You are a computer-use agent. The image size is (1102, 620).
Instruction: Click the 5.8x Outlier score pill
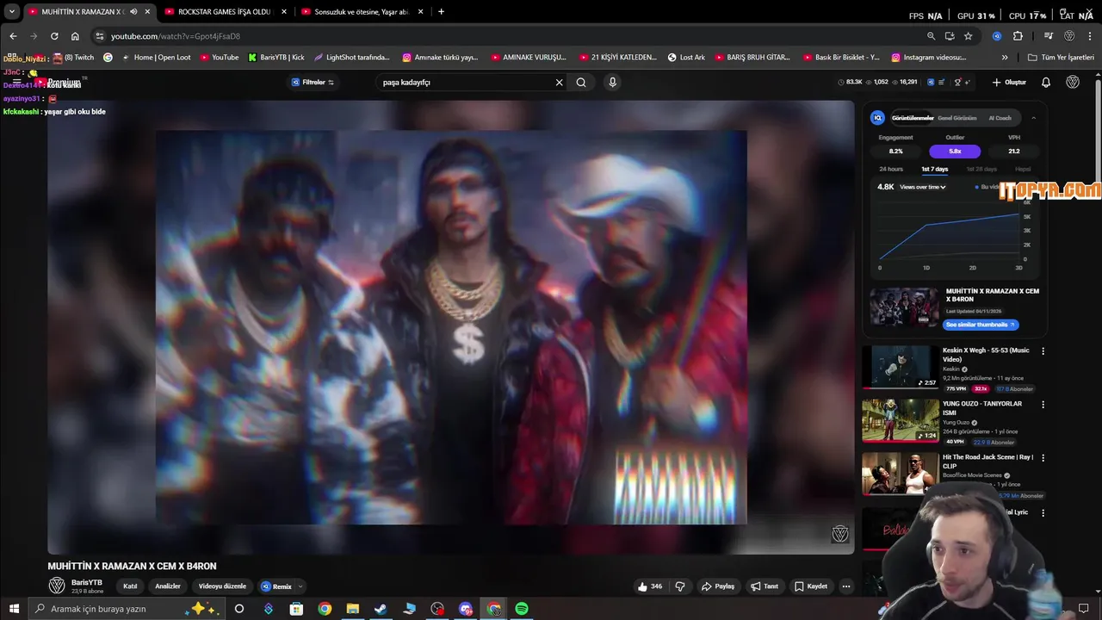pos(955,152)
